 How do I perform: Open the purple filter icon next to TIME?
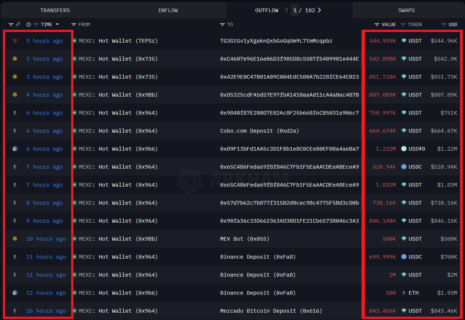point(36,24)
